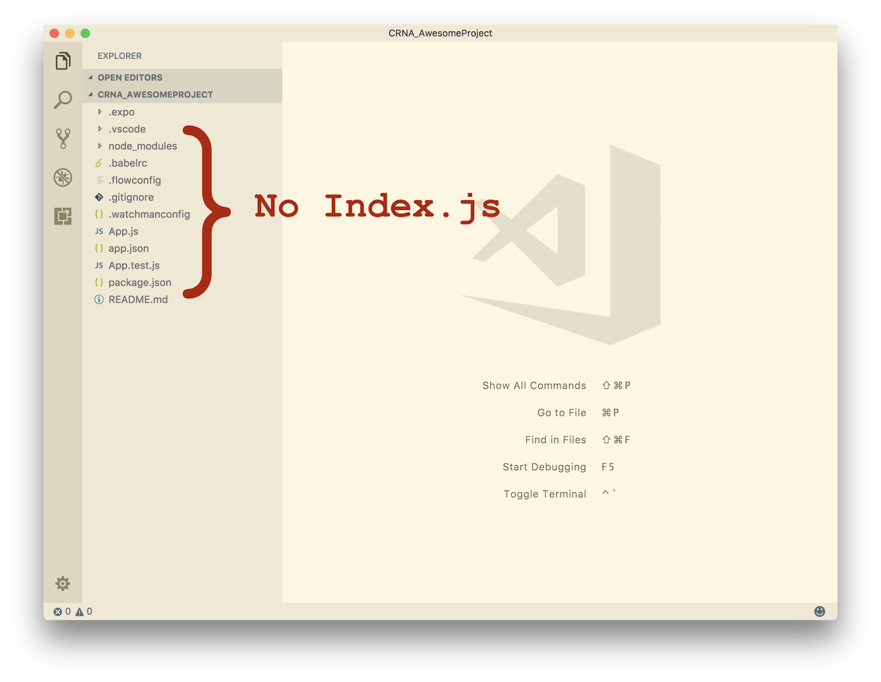
Task: Click the lines icon beside .flowconfig
Action: (x=100, y=180)
